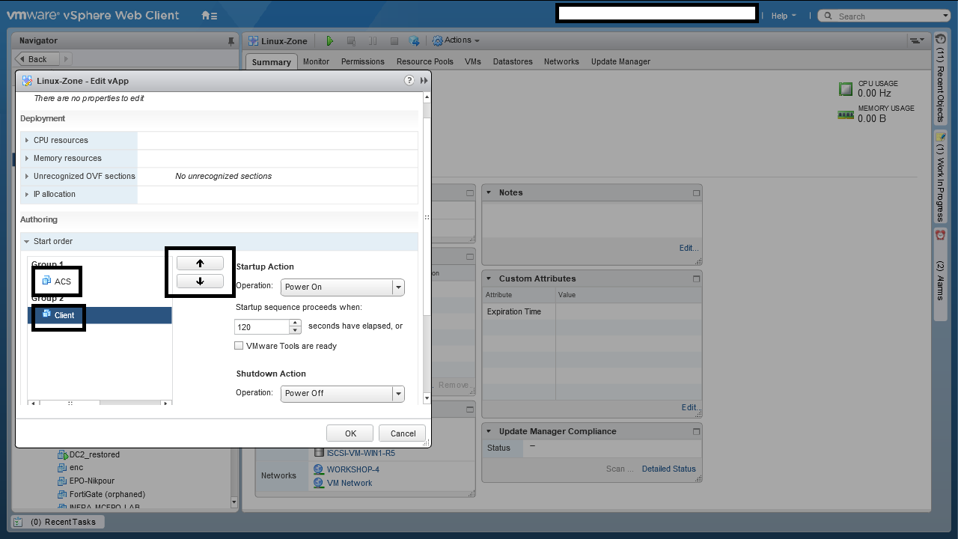The height and width of the screenshot is (539, 958).
Task: Click the move up arrow button
Action: [x=200, y=264]
